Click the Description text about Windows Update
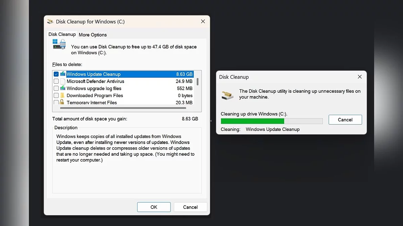 coord(125,148)
